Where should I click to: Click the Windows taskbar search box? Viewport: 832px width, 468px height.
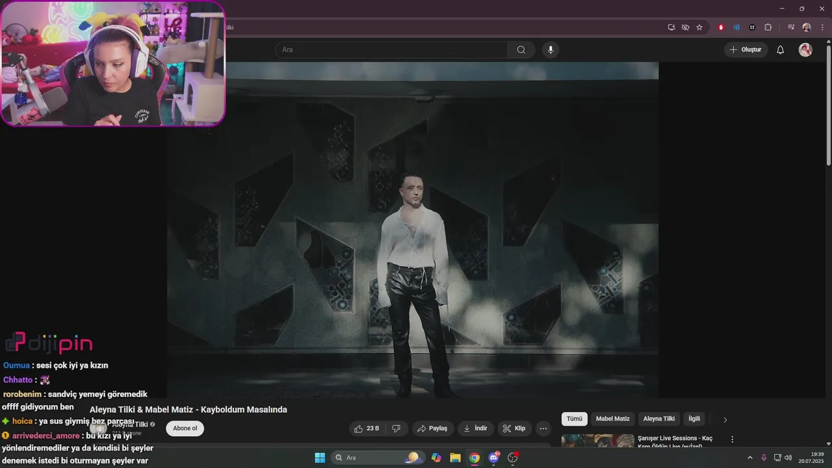pos(378,458)
